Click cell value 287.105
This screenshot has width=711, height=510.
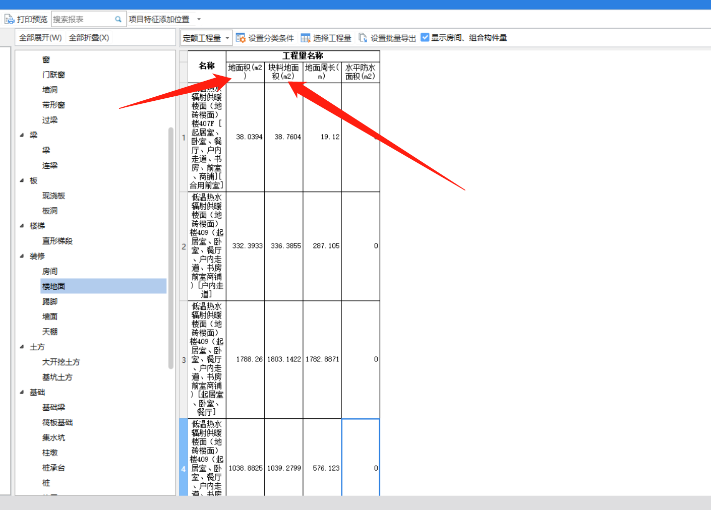326,246
